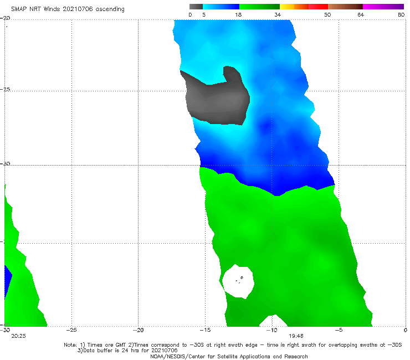Click the latitude label '-25' on left axis
Screen dimensions: 410x360
tap(5, 89)
